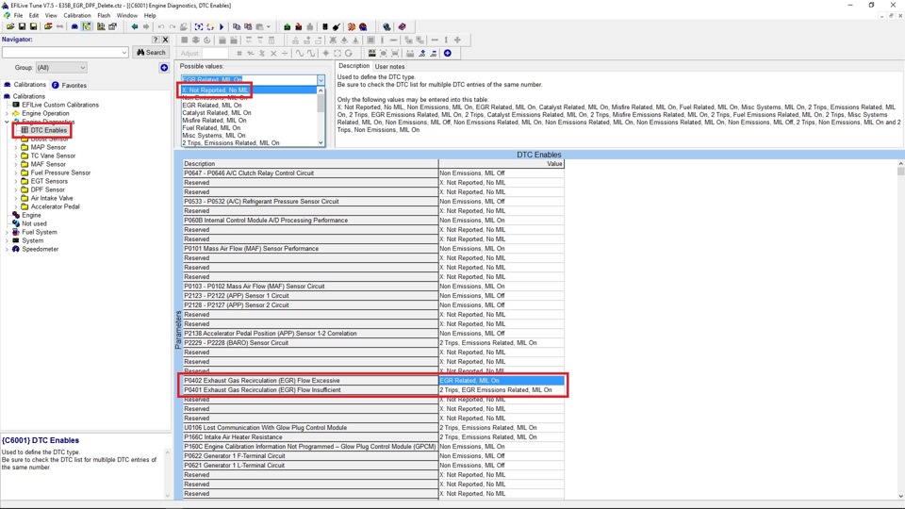Open the Possible values dropdown arrow
Viewport: 905px width, 509px height.
tap(321, 80)
